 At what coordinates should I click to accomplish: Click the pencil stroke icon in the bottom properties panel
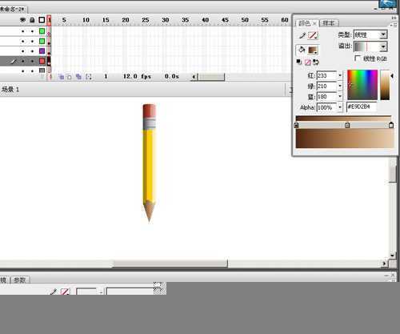point(54,292)
